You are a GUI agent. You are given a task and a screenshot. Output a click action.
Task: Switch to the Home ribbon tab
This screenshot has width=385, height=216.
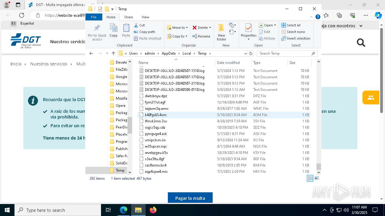pos(111,17)
